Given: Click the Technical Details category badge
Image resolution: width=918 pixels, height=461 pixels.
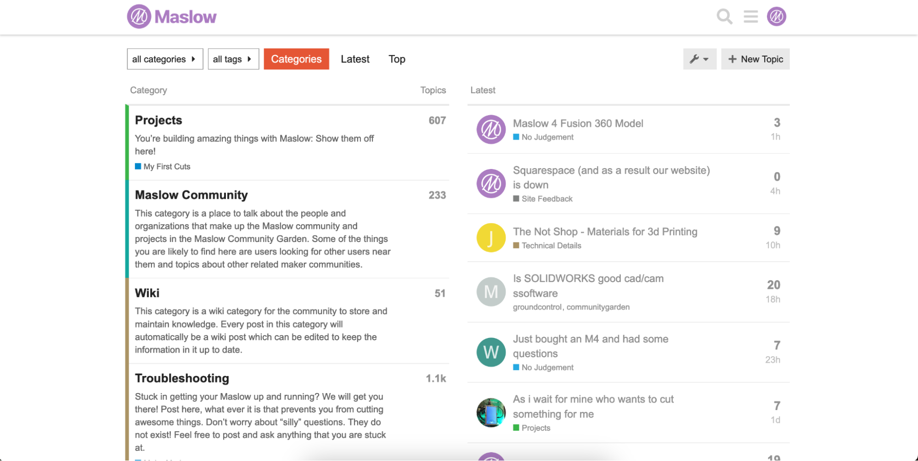Looking at the screenshot, I should (551, 246).
